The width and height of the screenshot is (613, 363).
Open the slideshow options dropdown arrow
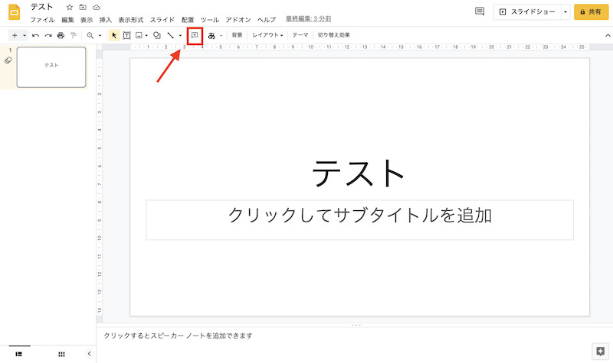pos(565,12)
